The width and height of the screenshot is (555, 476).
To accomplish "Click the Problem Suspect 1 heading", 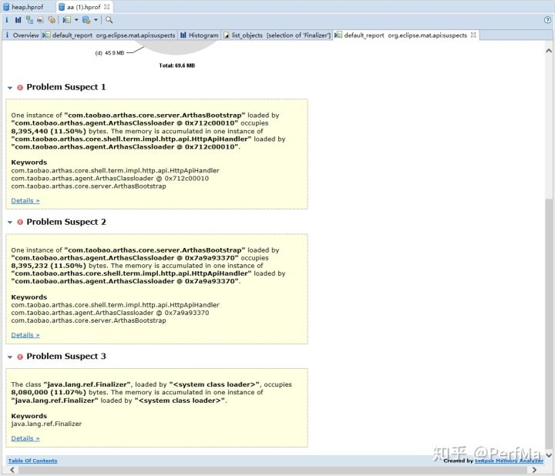I will 66,87.
